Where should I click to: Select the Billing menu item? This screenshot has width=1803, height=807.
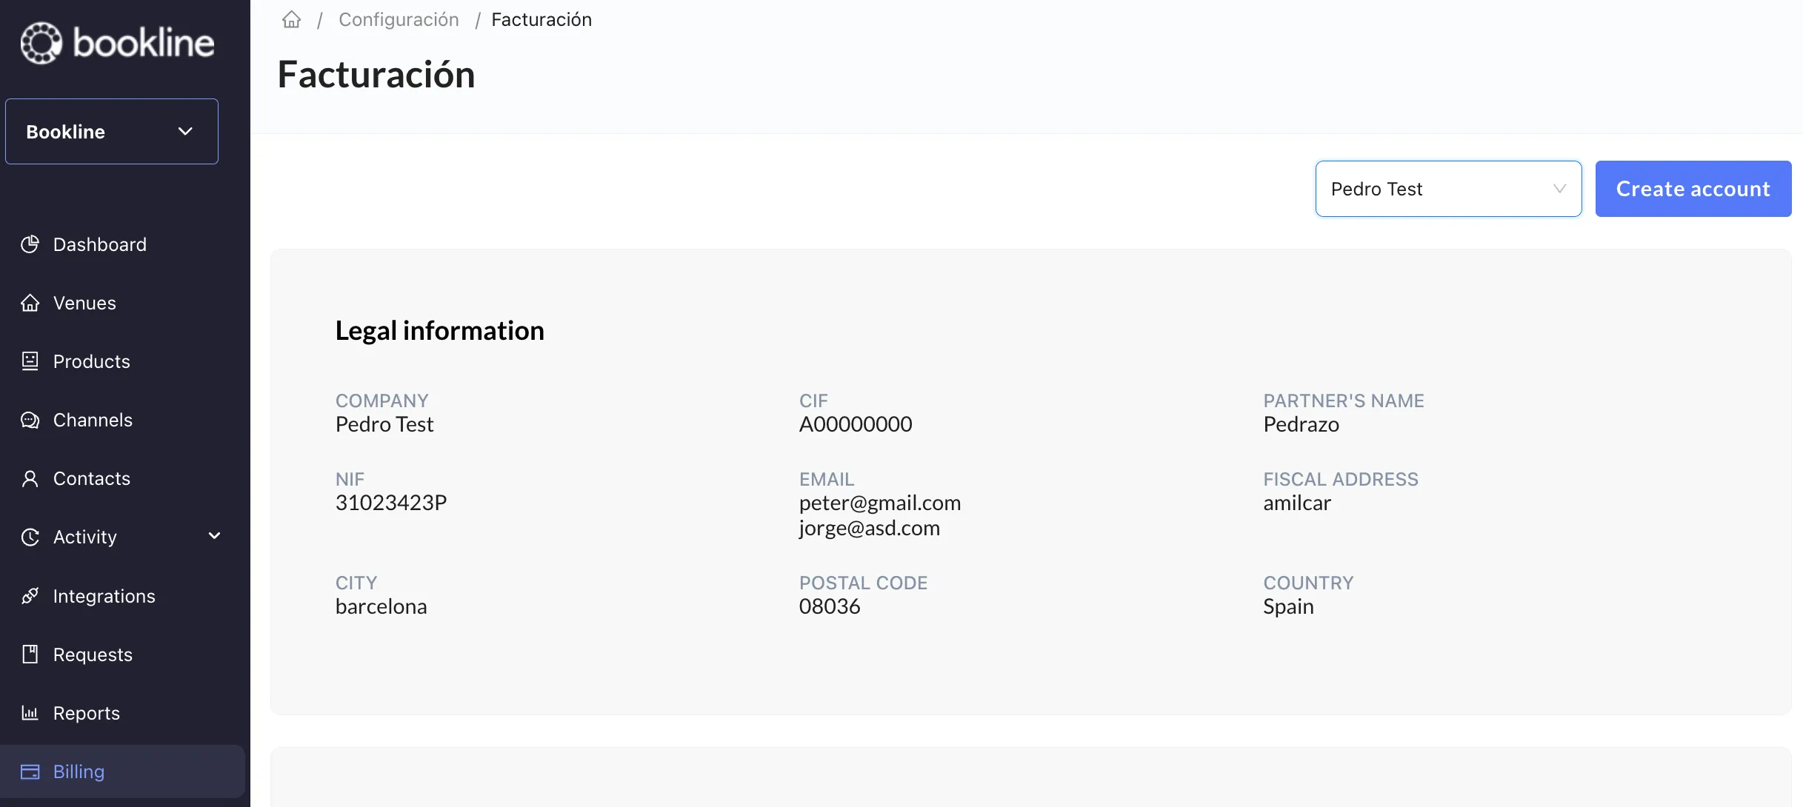point(122,771)
